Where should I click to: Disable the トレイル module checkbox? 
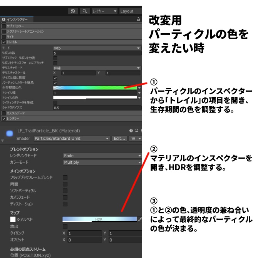coord(4,42)
